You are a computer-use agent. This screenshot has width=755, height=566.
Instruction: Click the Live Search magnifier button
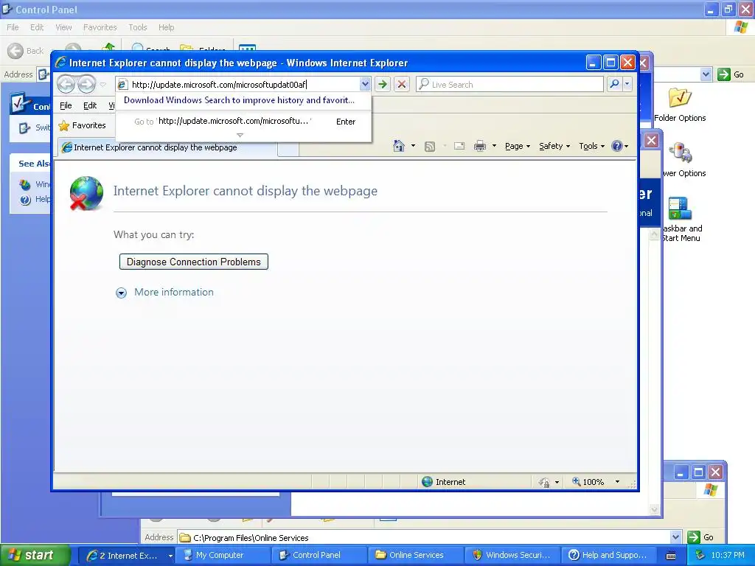(614, 84)
